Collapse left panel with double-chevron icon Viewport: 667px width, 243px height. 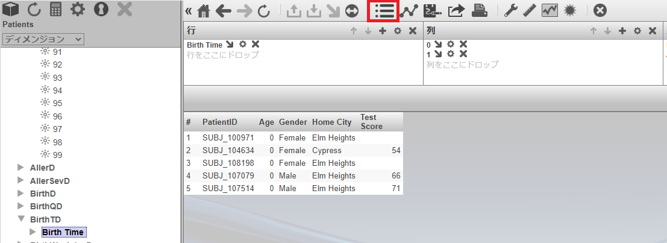[189, 11]
